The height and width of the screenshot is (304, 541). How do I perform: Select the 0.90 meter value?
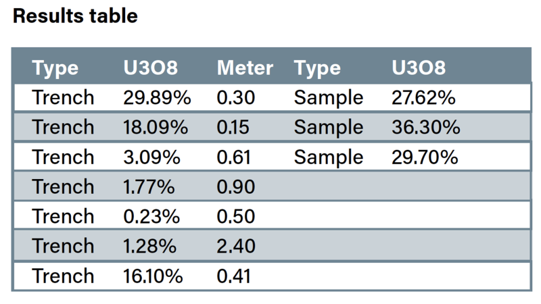(x=236, y=186)
